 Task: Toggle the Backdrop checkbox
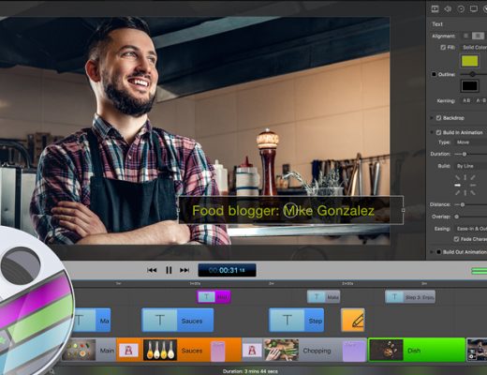[x=438, y=118]
